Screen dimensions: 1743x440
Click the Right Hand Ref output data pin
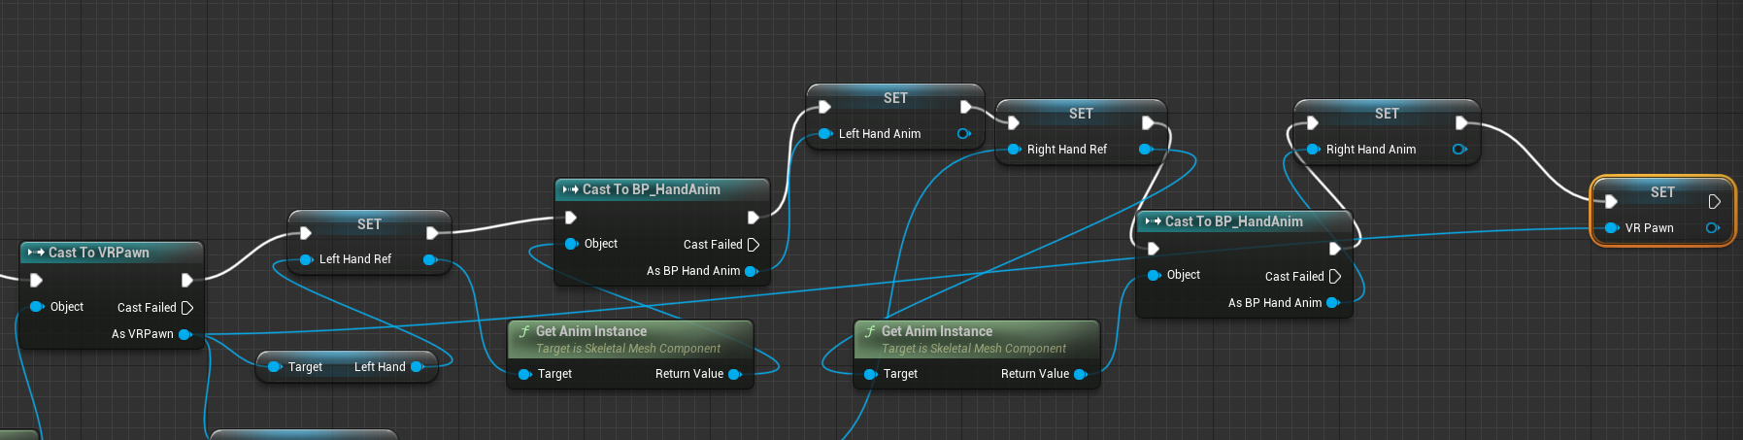point(1146,150)
